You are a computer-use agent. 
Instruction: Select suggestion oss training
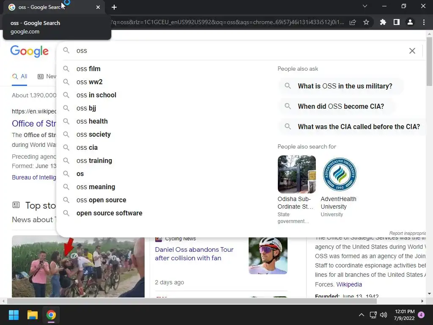pyautogui.click(x=166, y=161)
